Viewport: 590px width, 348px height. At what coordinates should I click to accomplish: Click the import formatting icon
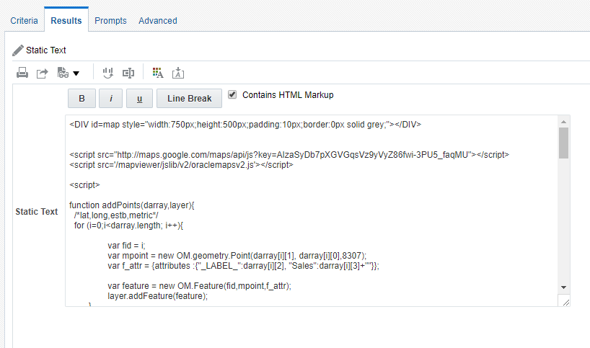(x=178, y=73)
